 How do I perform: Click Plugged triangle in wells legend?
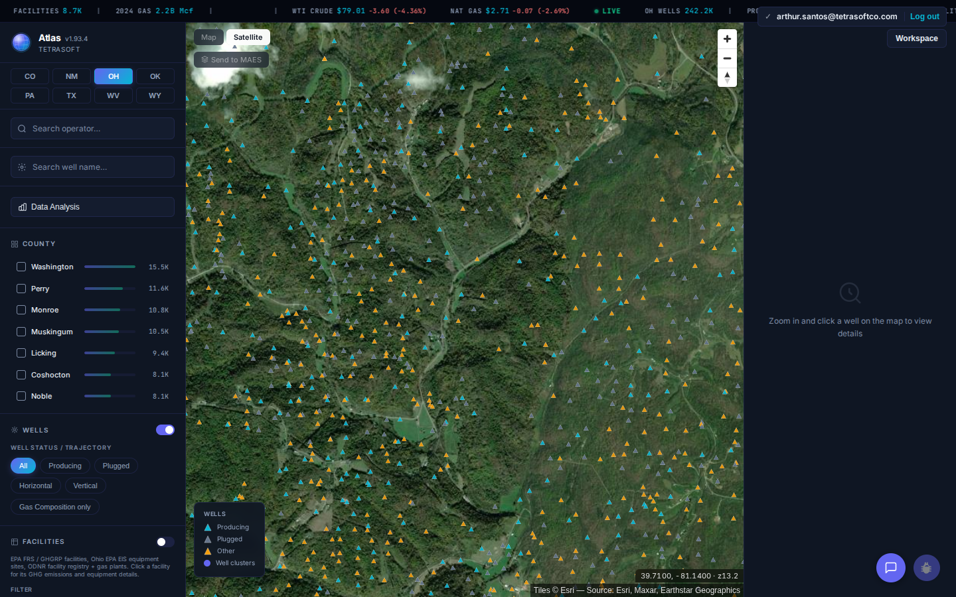208,539
